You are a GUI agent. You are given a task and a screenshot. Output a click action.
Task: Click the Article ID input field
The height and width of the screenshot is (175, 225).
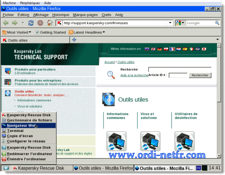[178, 75]
